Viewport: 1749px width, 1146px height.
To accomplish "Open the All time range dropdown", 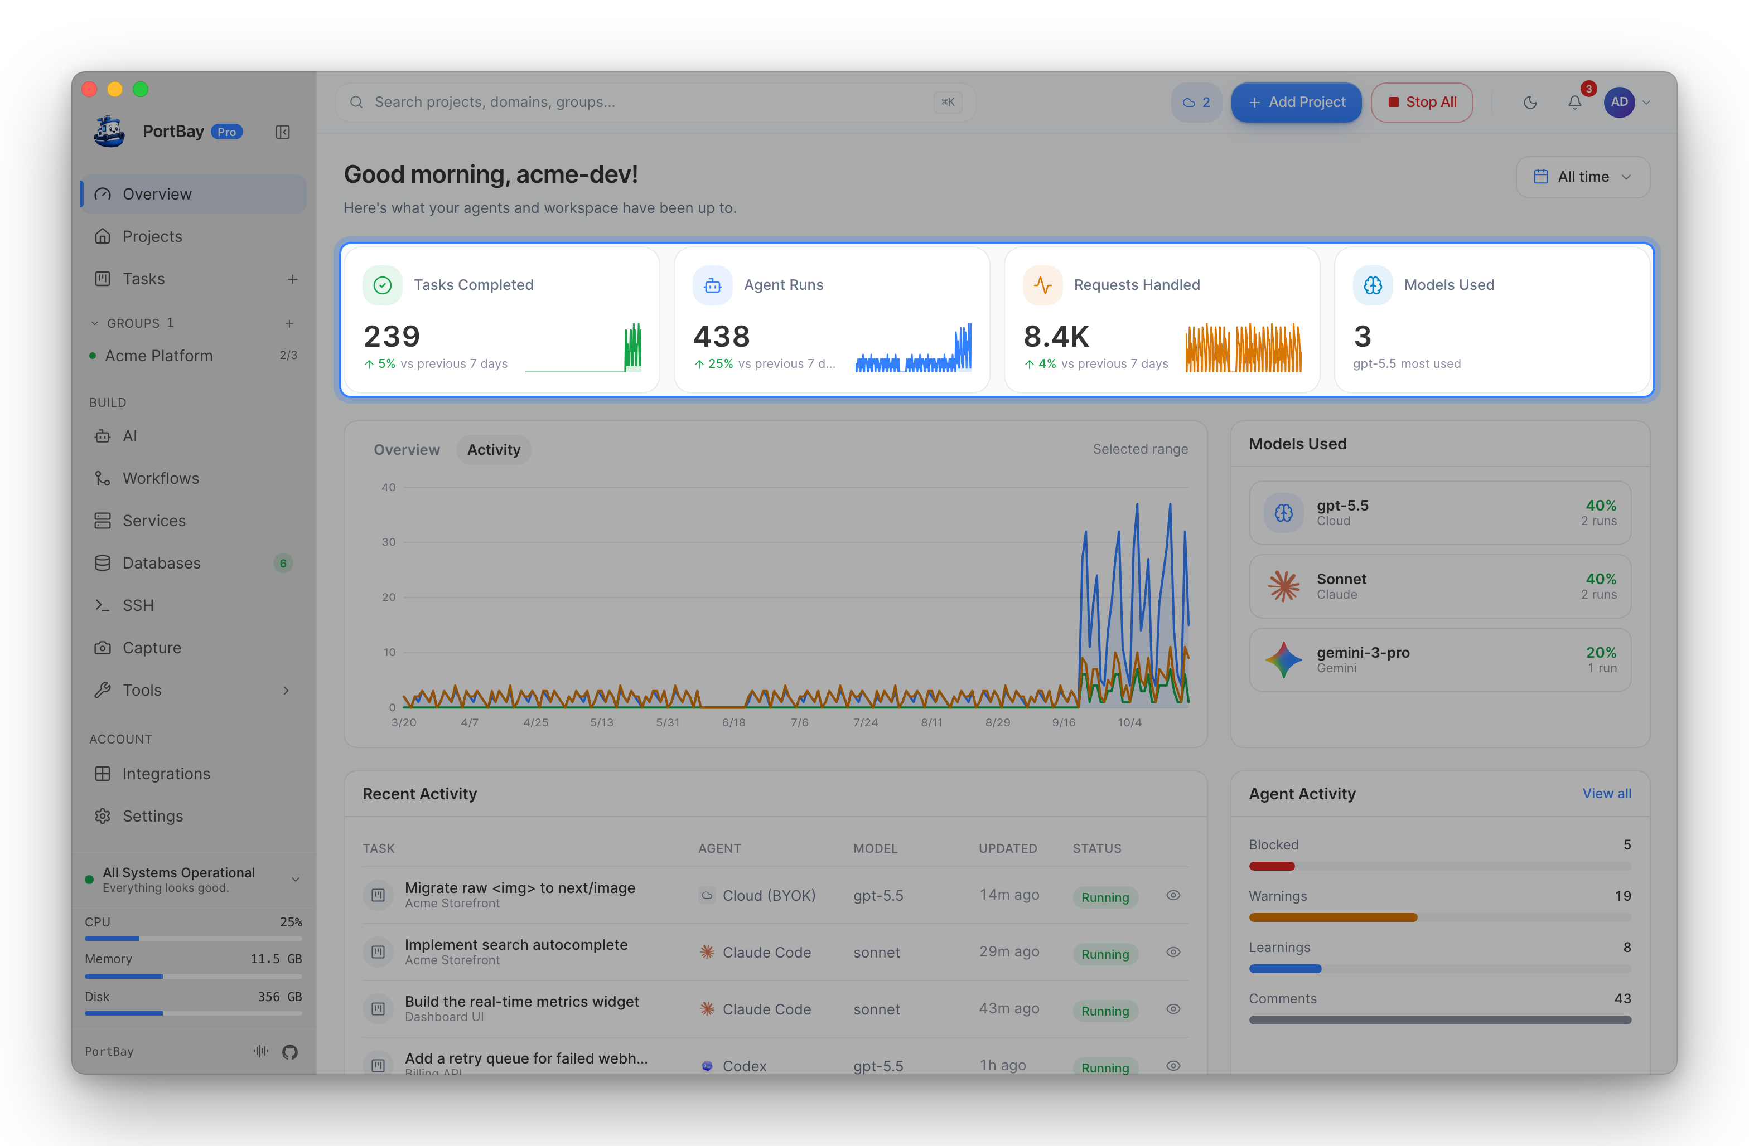I will pos(1583,177).
